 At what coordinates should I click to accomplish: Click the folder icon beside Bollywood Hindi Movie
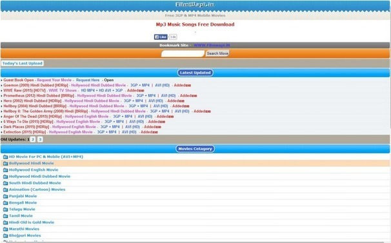[6, 164]
